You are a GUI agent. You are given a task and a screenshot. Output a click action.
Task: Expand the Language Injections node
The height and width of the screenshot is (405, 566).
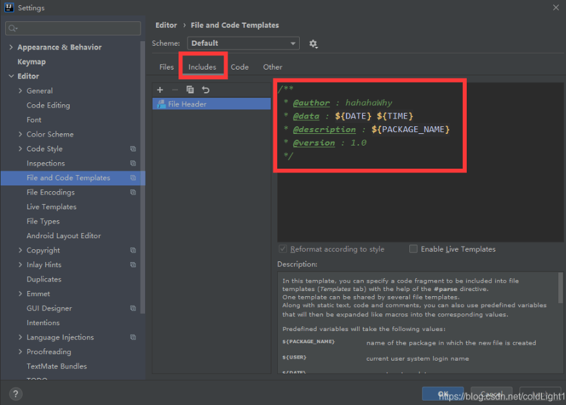pos(20,337)
